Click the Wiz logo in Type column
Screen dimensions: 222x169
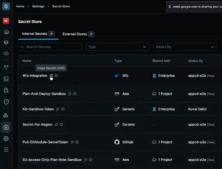coord(117,76)
